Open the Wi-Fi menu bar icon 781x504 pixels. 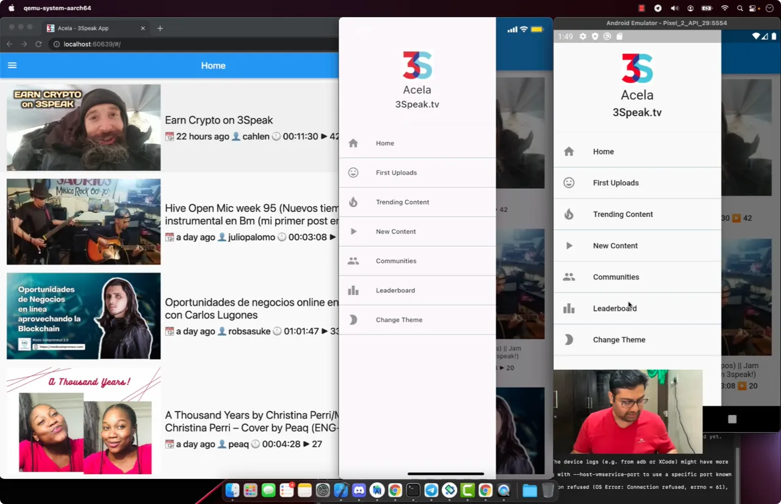point(724,9)
